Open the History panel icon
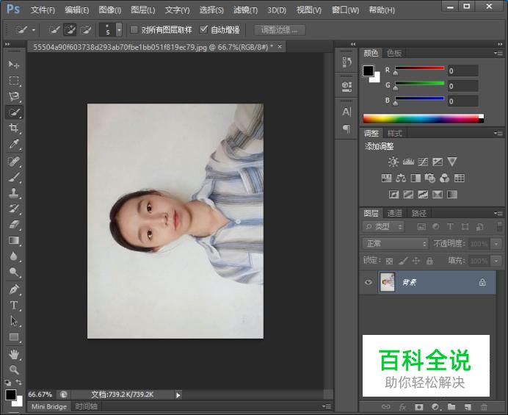 pyautogui.click(x=346, y=63)
